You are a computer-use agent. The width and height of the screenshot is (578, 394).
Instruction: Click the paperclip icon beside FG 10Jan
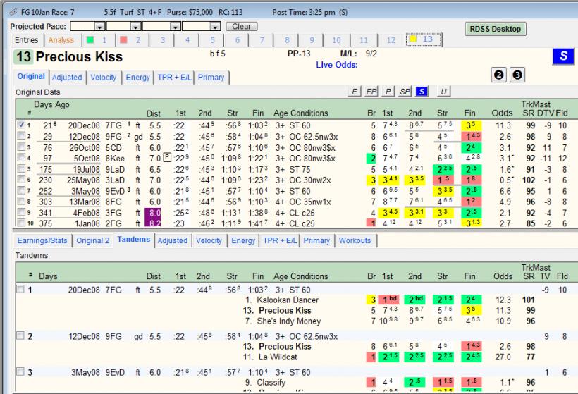[x=13, y=12]
